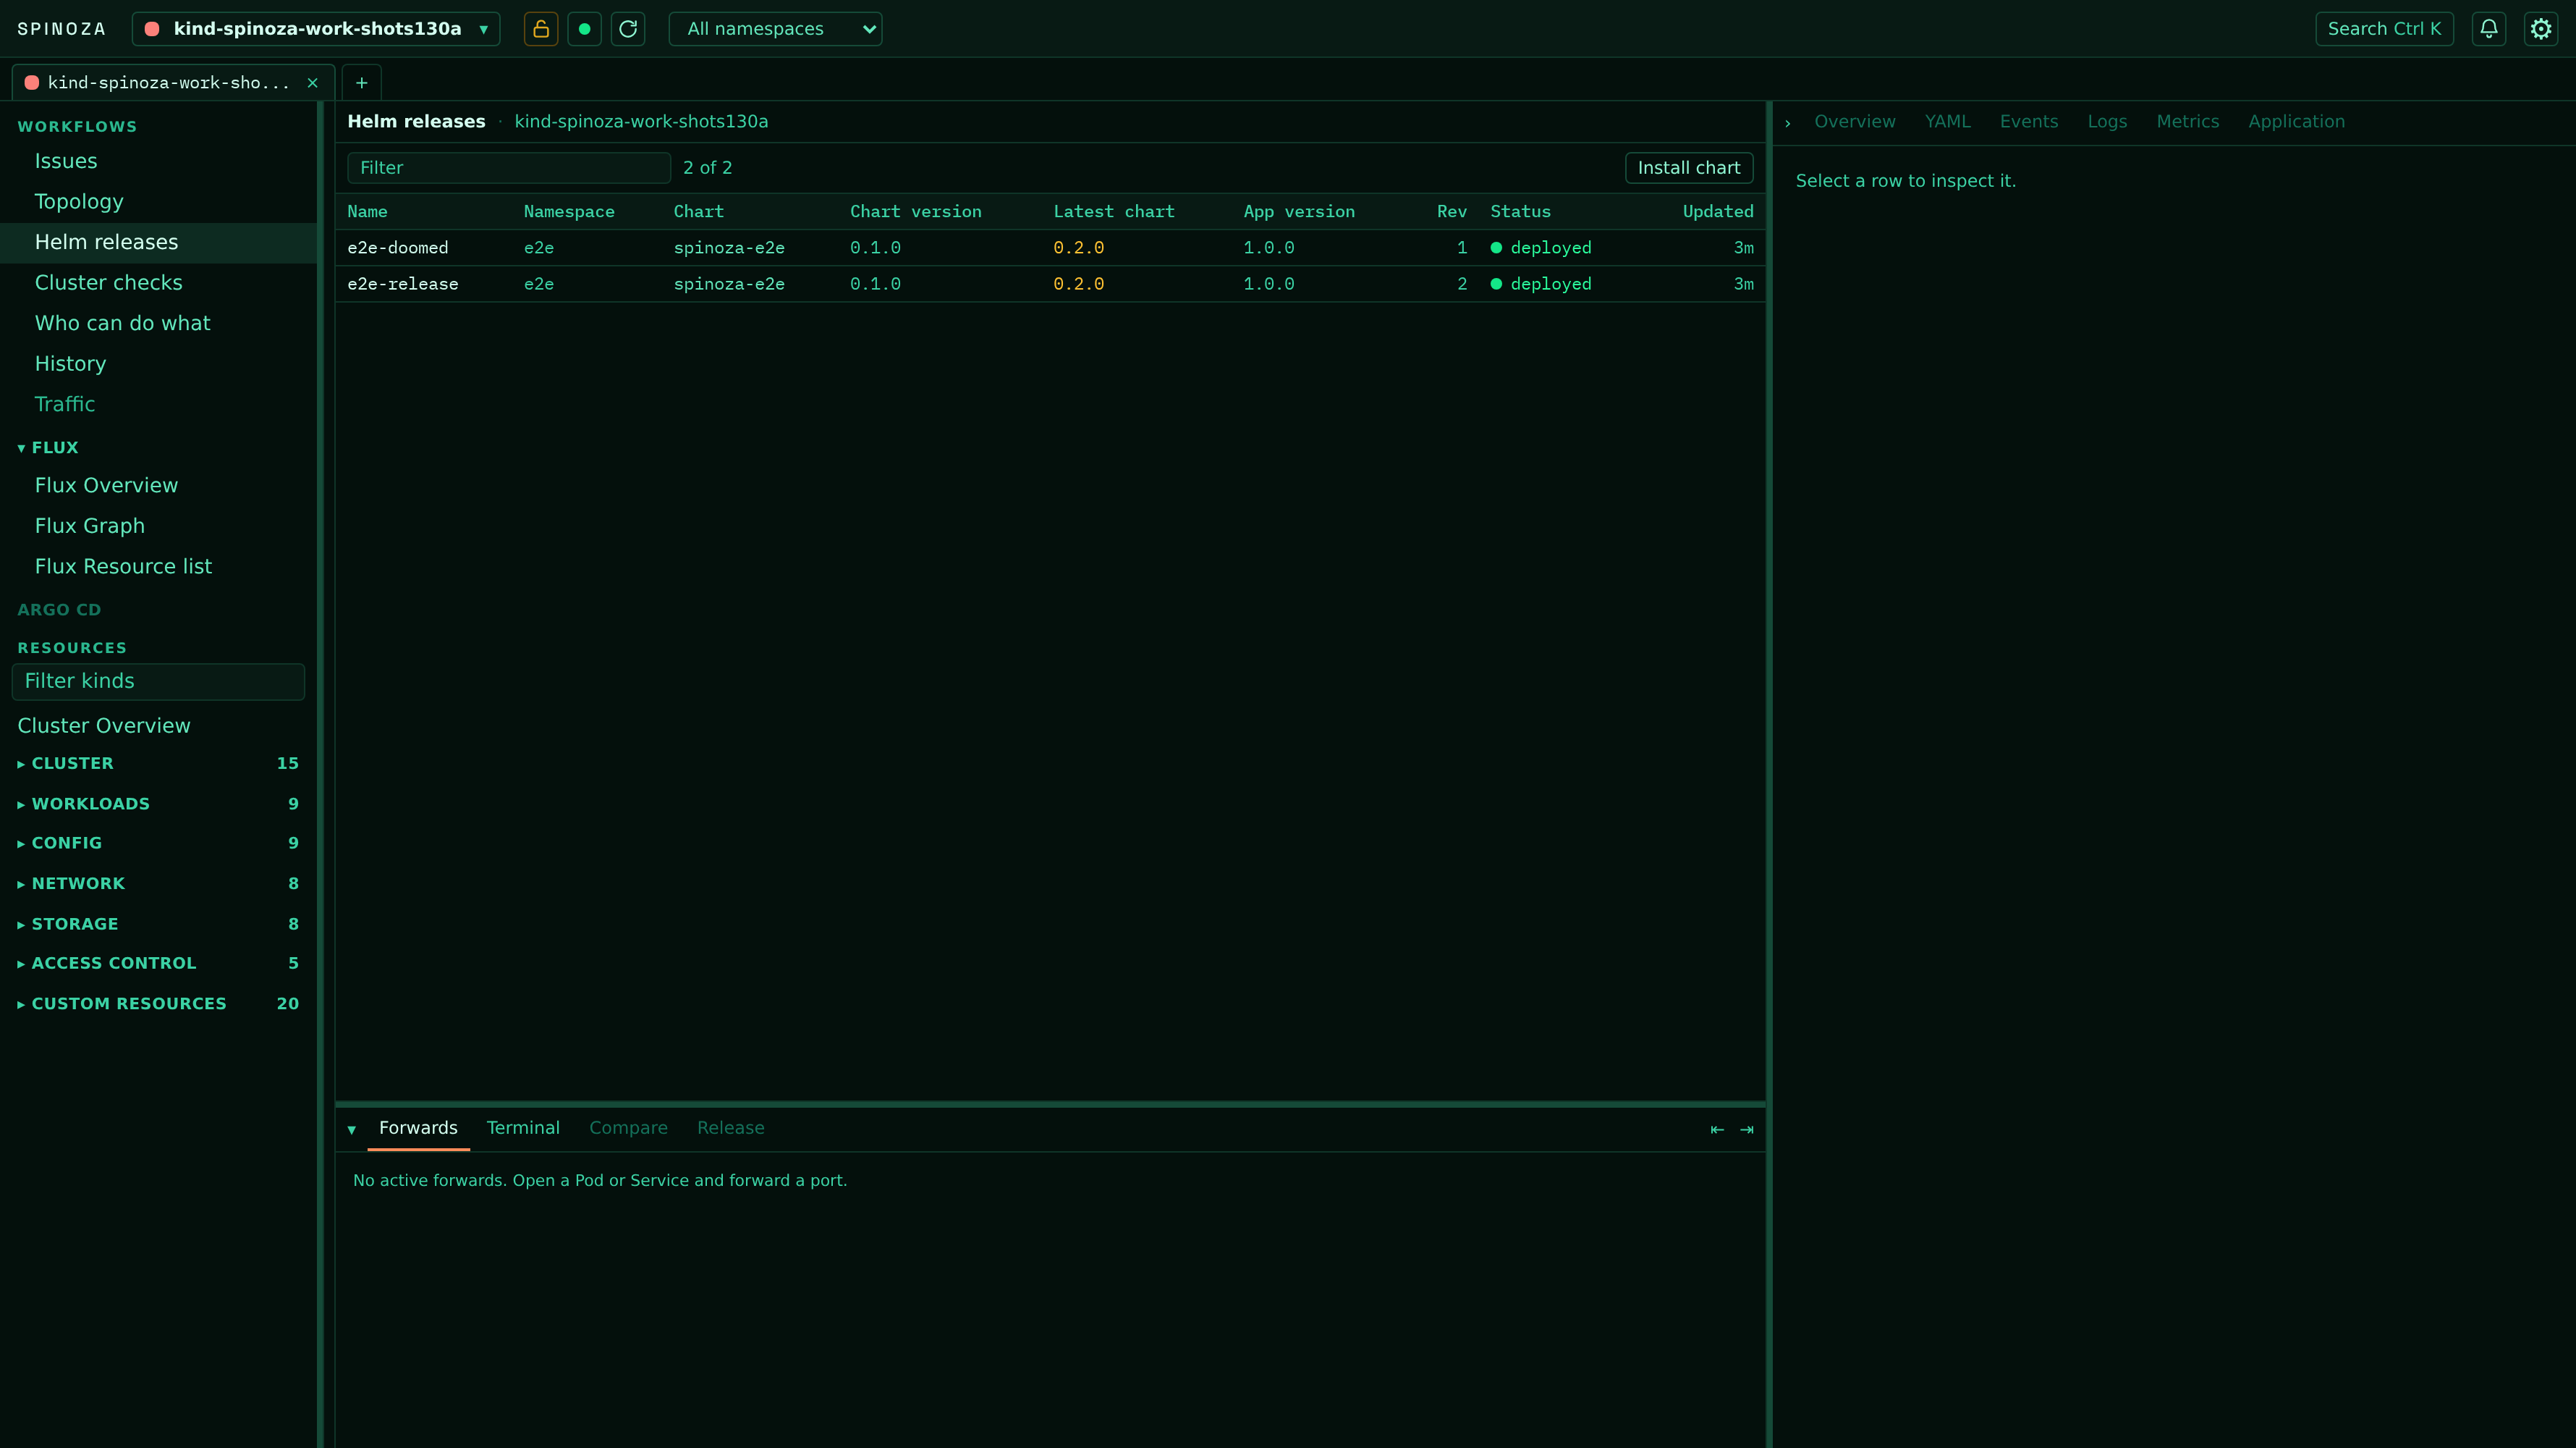Image resolution: width=2576 pixels, height=1448 pixels.
Task: Switch to the Events tab
Action: (x=2029, y=122)
